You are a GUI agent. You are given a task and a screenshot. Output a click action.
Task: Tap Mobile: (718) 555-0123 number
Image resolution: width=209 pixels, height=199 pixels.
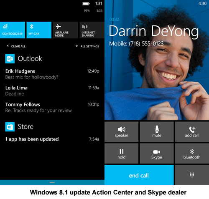click(136, 44)
